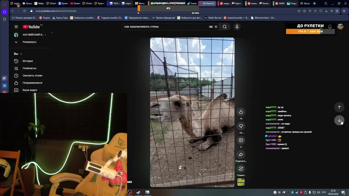This screenshot has height=196, width=349.
Task: Open the Remix option
Action: coord(241,169)
